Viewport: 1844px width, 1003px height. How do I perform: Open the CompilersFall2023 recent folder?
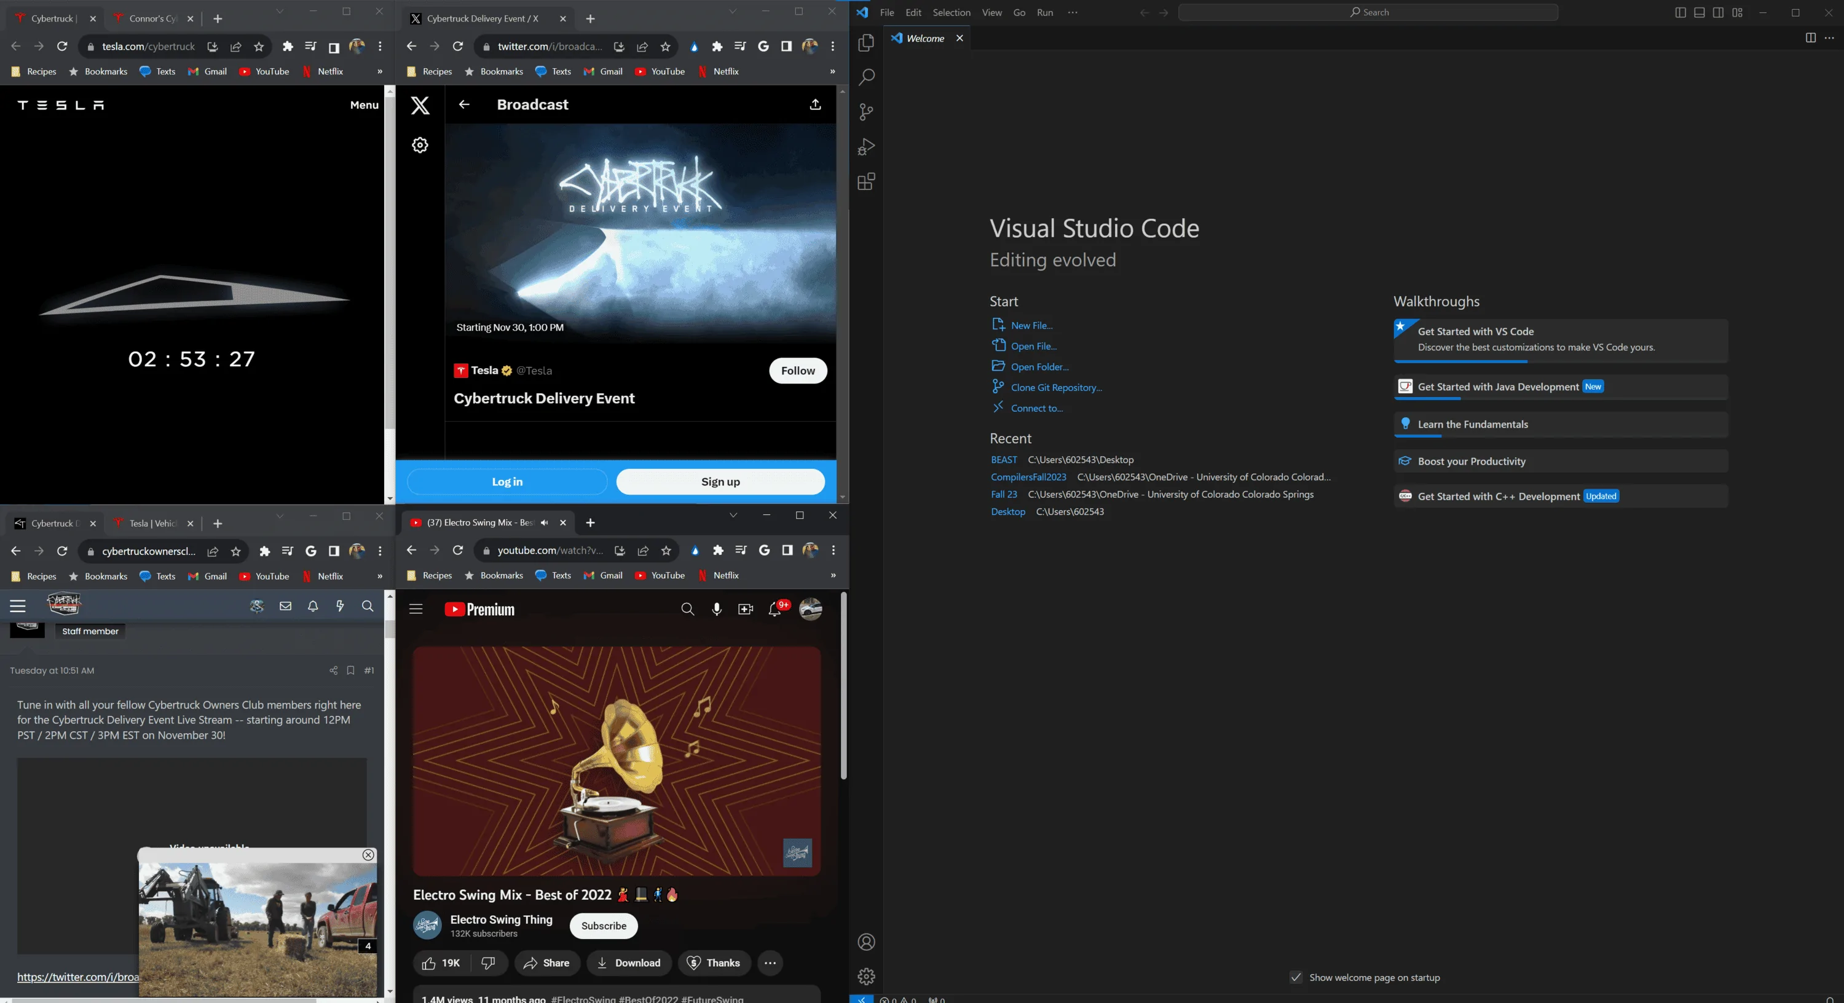click(x=1029, y=477)
